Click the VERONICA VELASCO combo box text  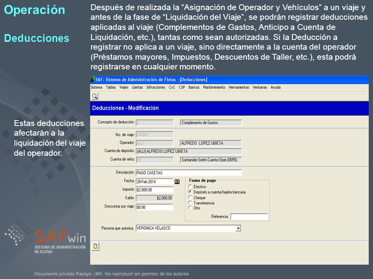tap(153, 228)
